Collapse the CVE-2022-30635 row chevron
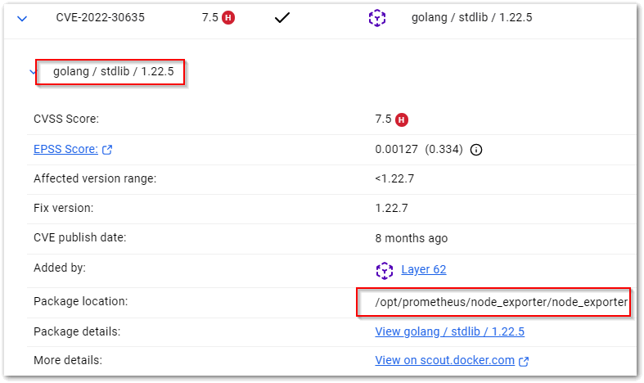This screenshot has width=644, height=383. click(x=22, y=19)
